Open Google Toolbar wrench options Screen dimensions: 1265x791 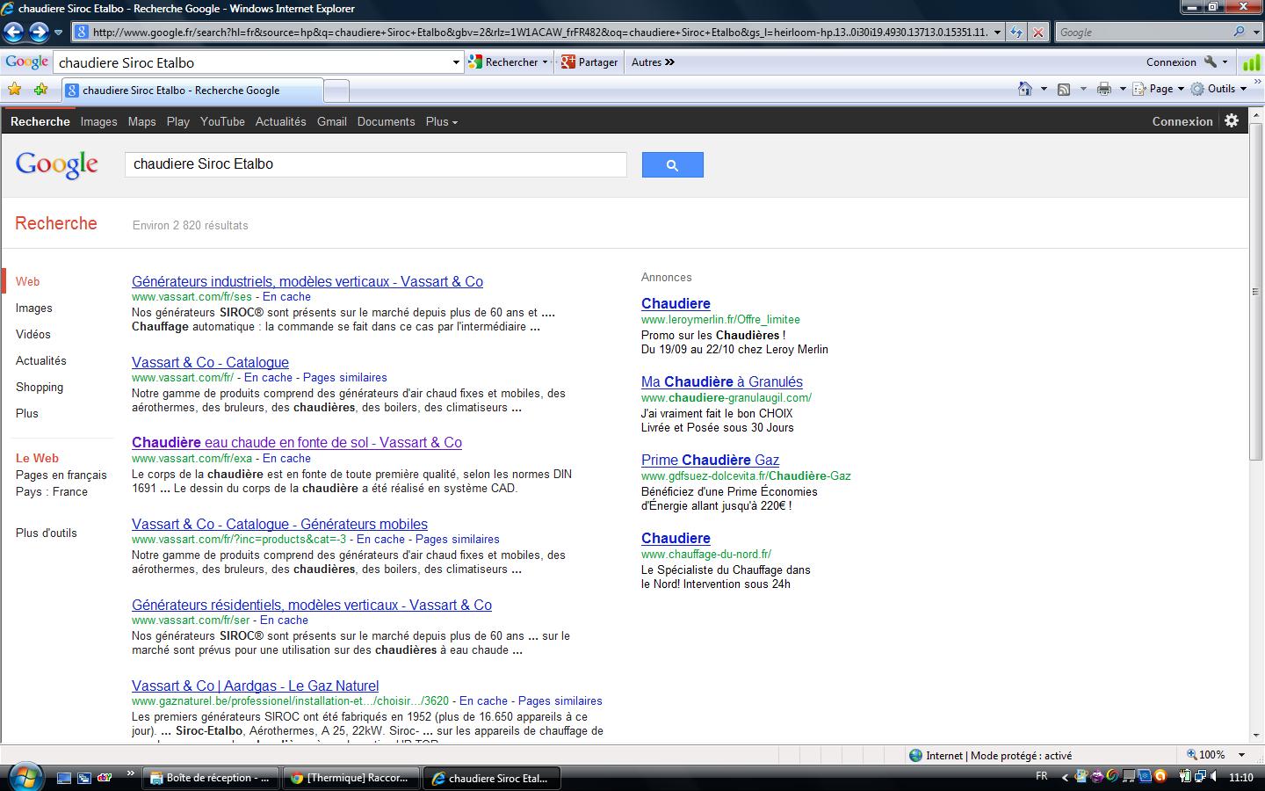[1211, 62]
